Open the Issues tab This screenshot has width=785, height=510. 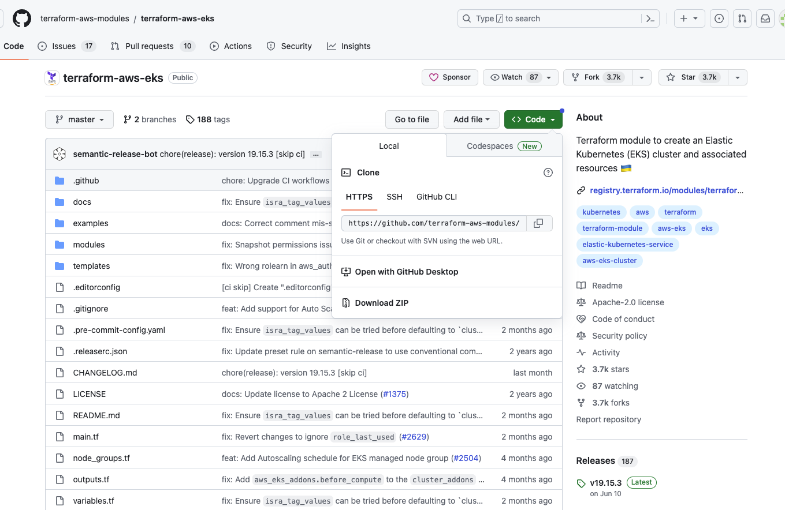pyautogui.click(x=67, y=46)
